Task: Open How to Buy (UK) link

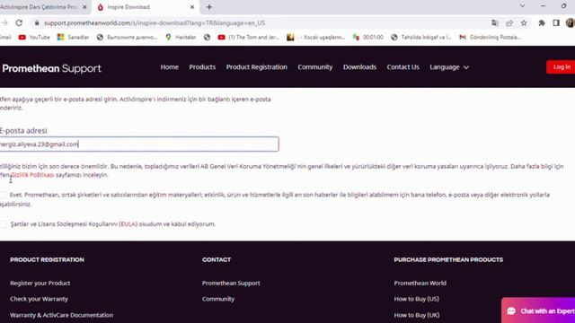Action: click(x=417, y=315)
